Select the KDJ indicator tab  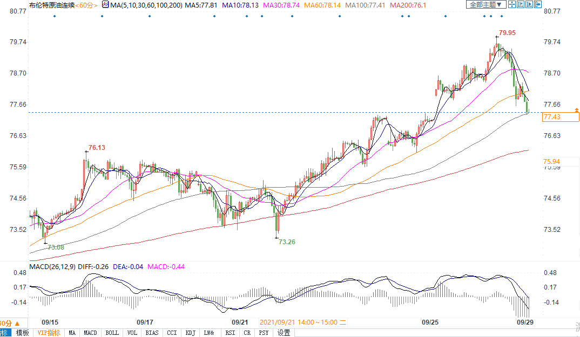coord(190,333)
